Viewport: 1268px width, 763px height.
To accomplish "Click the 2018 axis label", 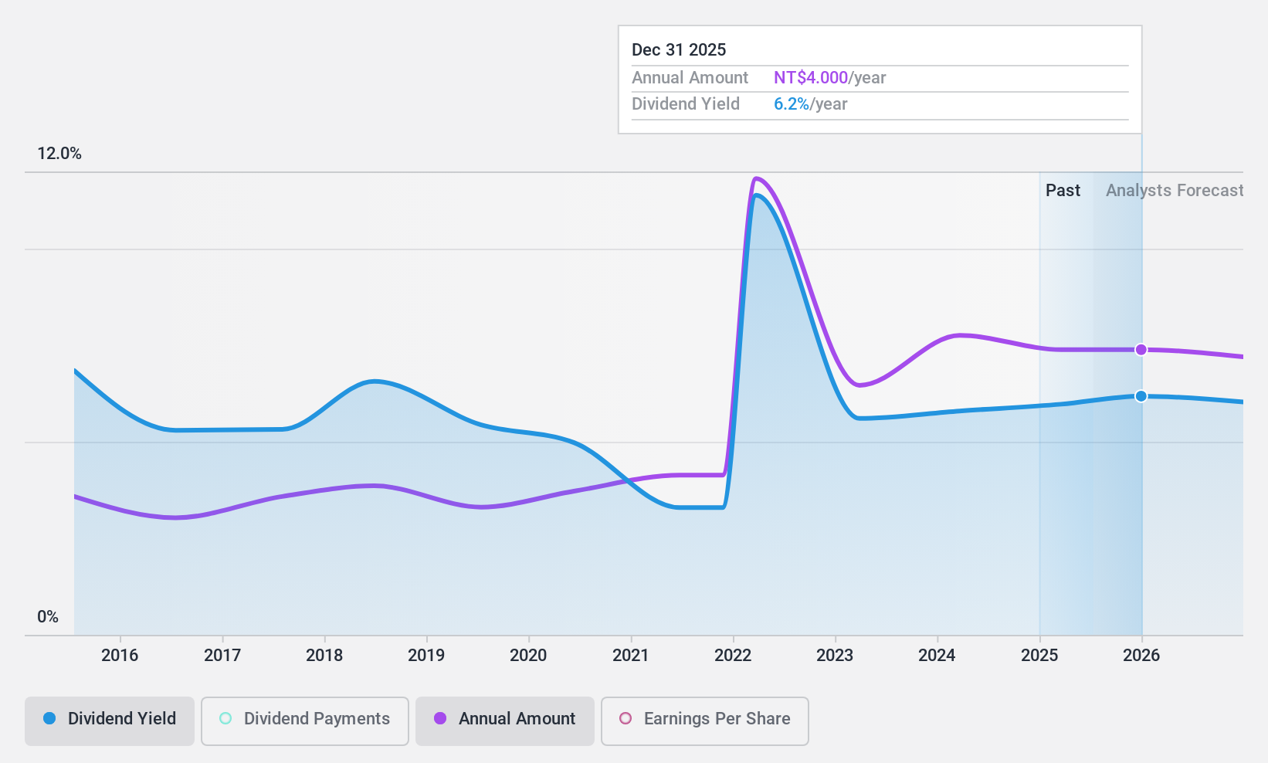I will click(324, 656).
